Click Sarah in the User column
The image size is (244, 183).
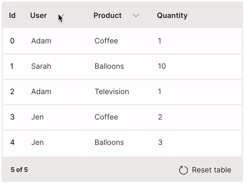pos(41,66)
